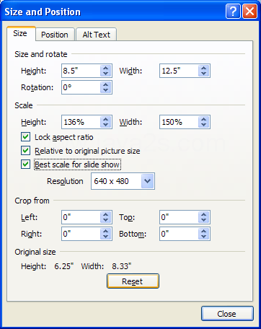The width and height of the screenshot is (261, 329).
Task: Decrease size Width with down arrow
Action: (x=203, y=74)
